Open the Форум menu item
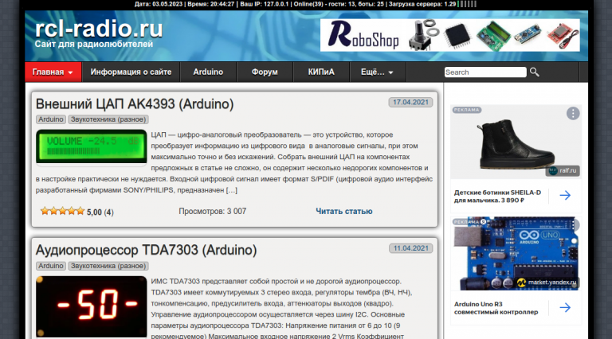The width and height of the screenshot is (612, 339). click(x=265, y=72)
